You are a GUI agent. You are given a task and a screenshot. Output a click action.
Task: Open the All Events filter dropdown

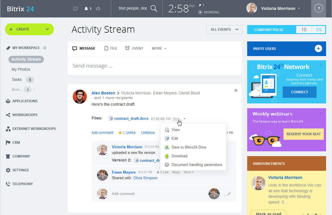(x=224, y=30)
